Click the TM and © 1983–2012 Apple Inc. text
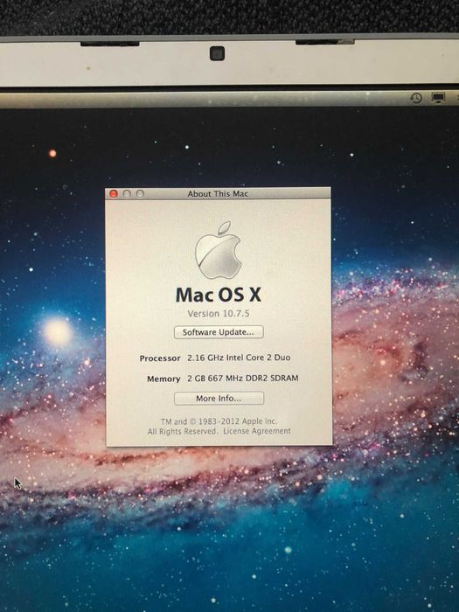 tap(219, 421)
